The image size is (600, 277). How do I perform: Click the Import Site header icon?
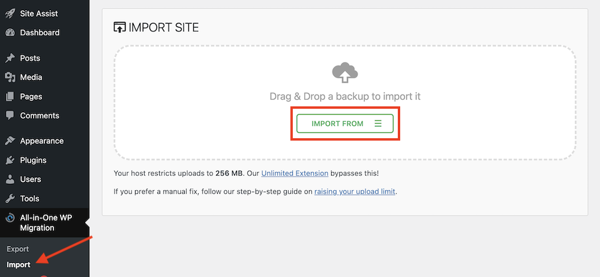pos(120,28)
